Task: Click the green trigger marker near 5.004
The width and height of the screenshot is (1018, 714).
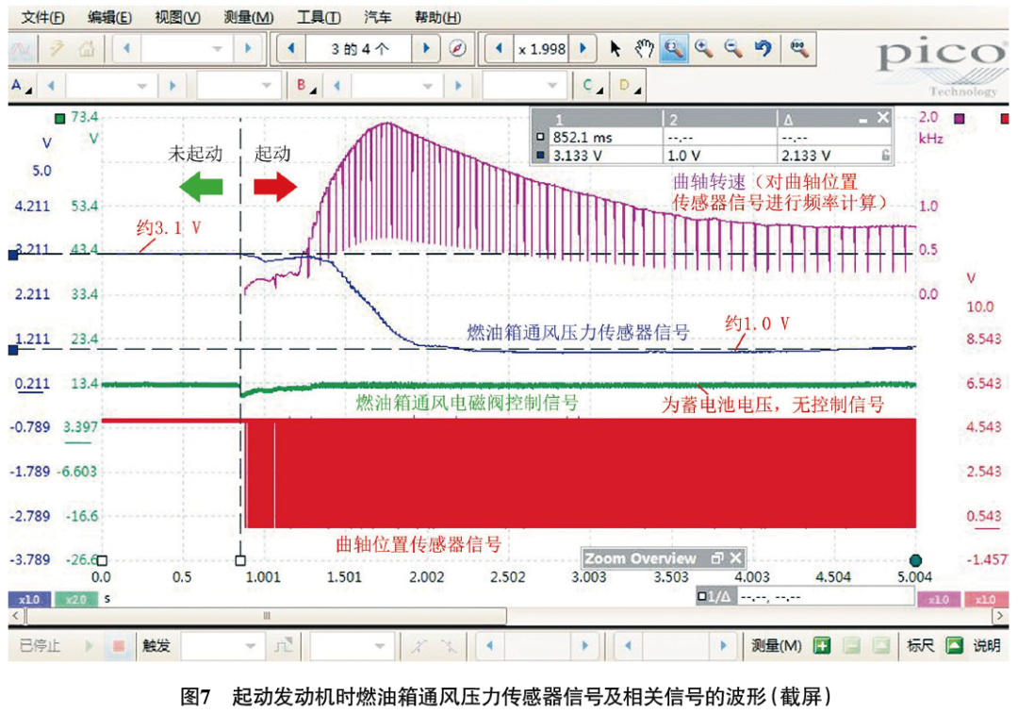Action: click(915, 560)
